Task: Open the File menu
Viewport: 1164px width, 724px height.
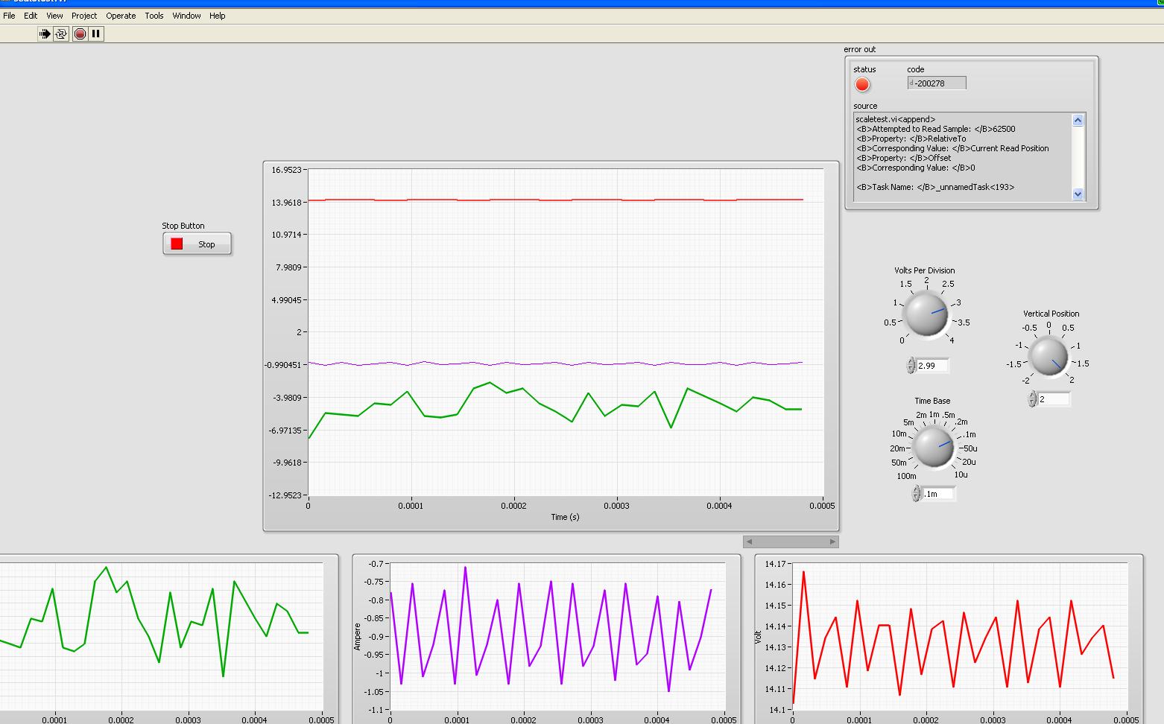Action: coord(9,16)
